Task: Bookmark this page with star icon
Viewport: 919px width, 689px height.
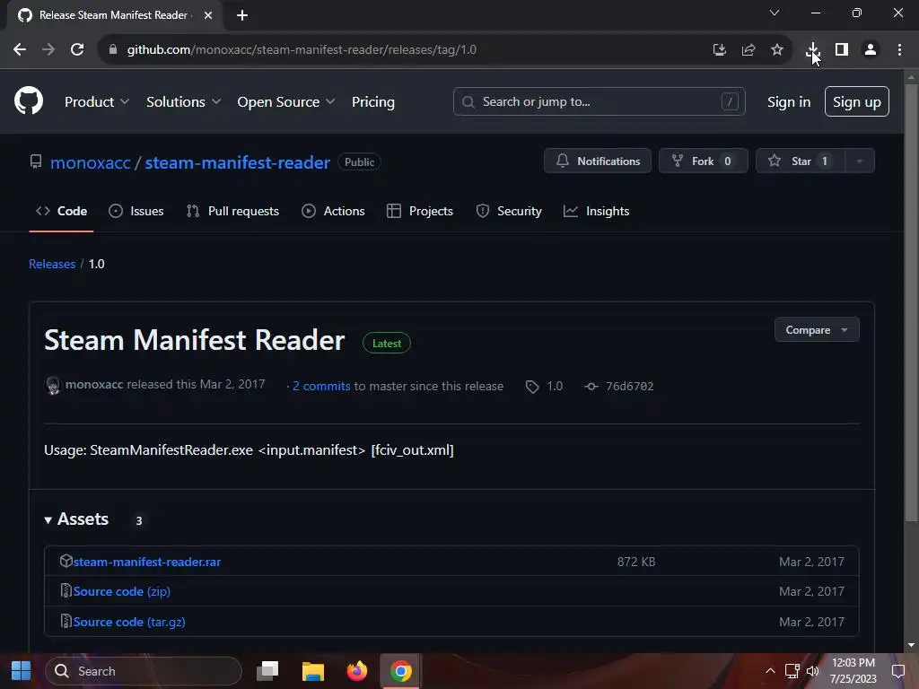Action: pyautogui.click(x=776, y=50)
